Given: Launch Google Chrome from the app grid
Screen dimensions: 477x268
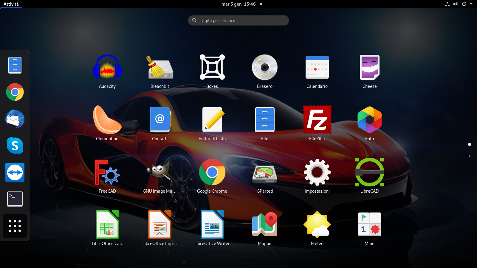Looking at the screenshot, I should click(212, 176).
